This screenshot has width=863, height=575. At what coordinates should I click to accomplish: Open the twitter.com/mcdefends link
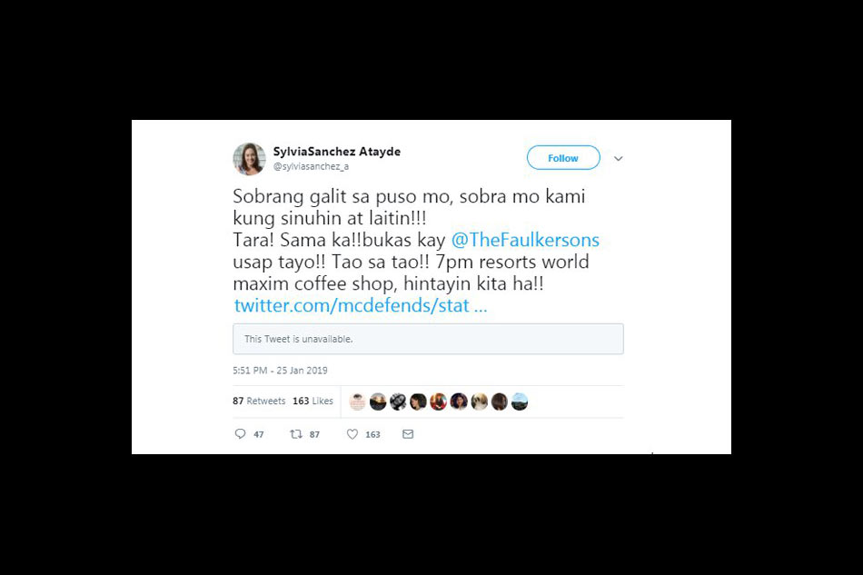pos(361,305)
